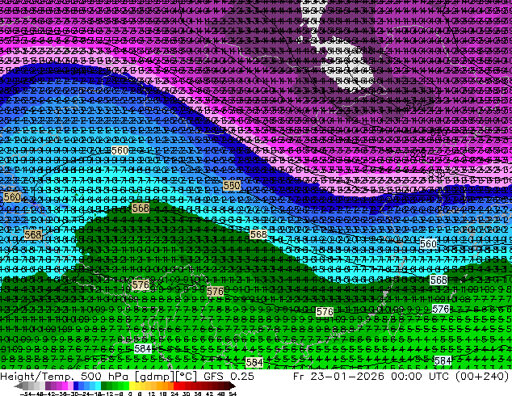The height and width of the screenshot is (396, 512).
Task: Click the 'Height/Temp.' title text
Action: (x=36, y=377)
